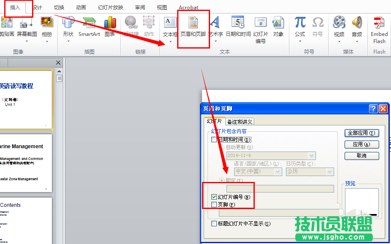
Task: Click the footer text input field
Action: 278,213
